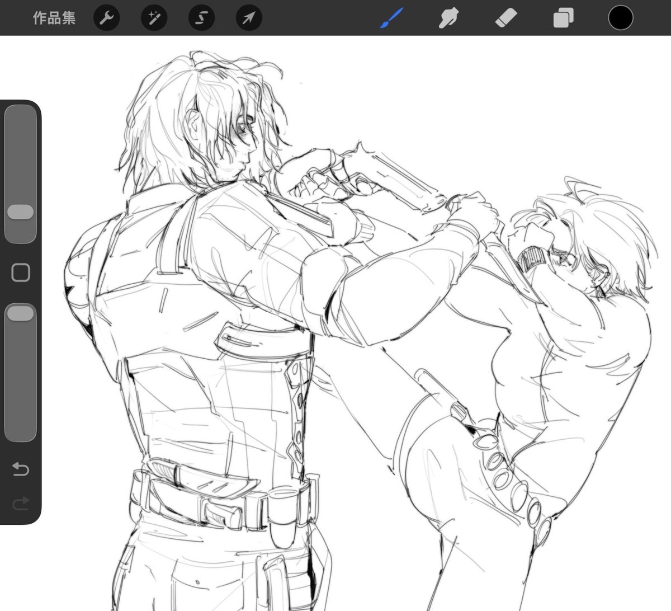Screen dimensions: 671x611
Task: Select the Selection S tool
Action: (201, 18)
